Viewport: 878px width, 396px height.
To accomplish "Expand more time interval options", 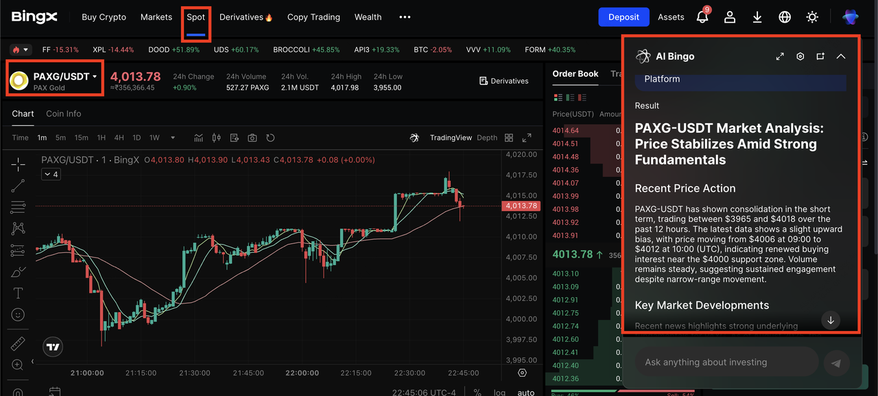I will coord(173,138).
